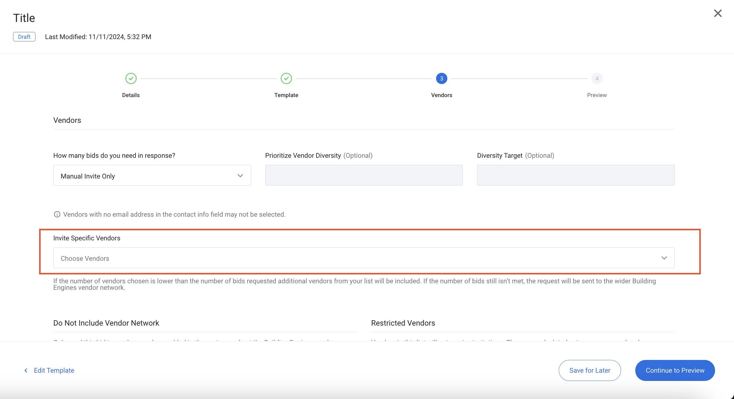The height and width of the screenshot is (399, 734).
Task: Click the Details step checkmark icon
Action: (x=131, y=78)
